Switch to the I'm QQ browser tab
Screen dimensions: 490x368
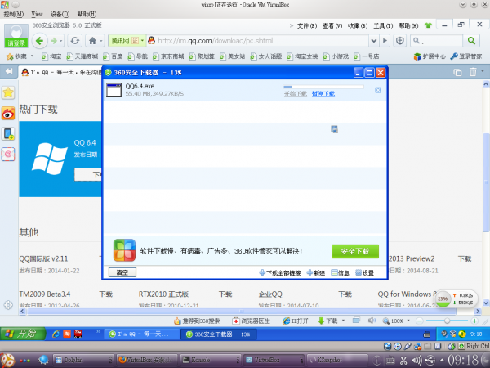[x=61, y=72]
